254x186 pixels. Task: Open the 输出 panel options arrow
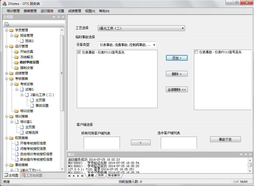click(241, 154)
